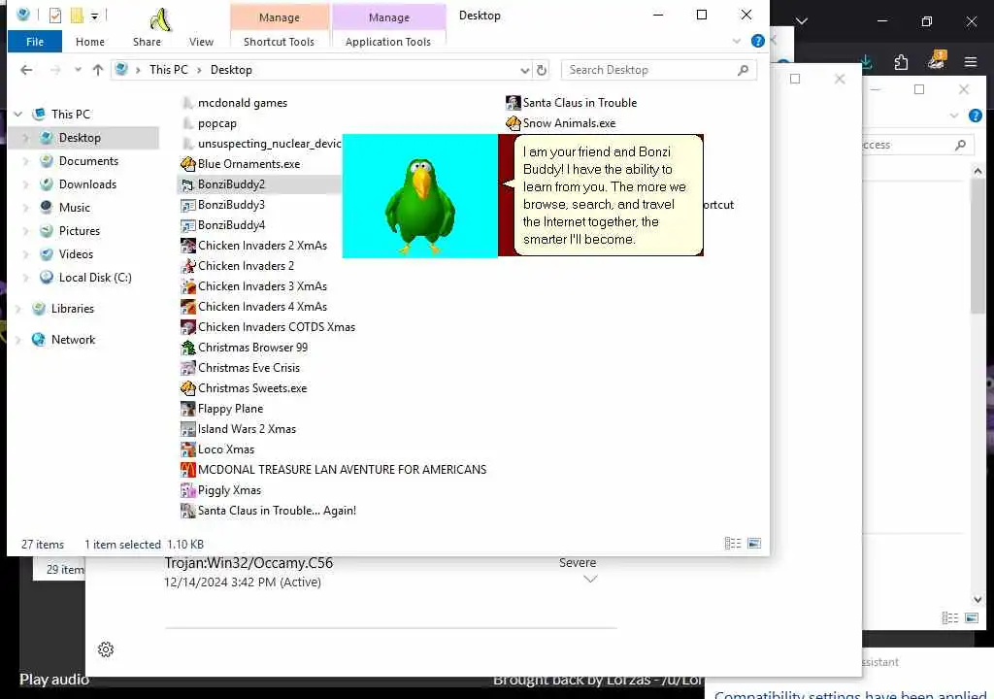Open the View ribbon tab
The height and width of the screenshot is (699, 994).
(x=201, y=42)
